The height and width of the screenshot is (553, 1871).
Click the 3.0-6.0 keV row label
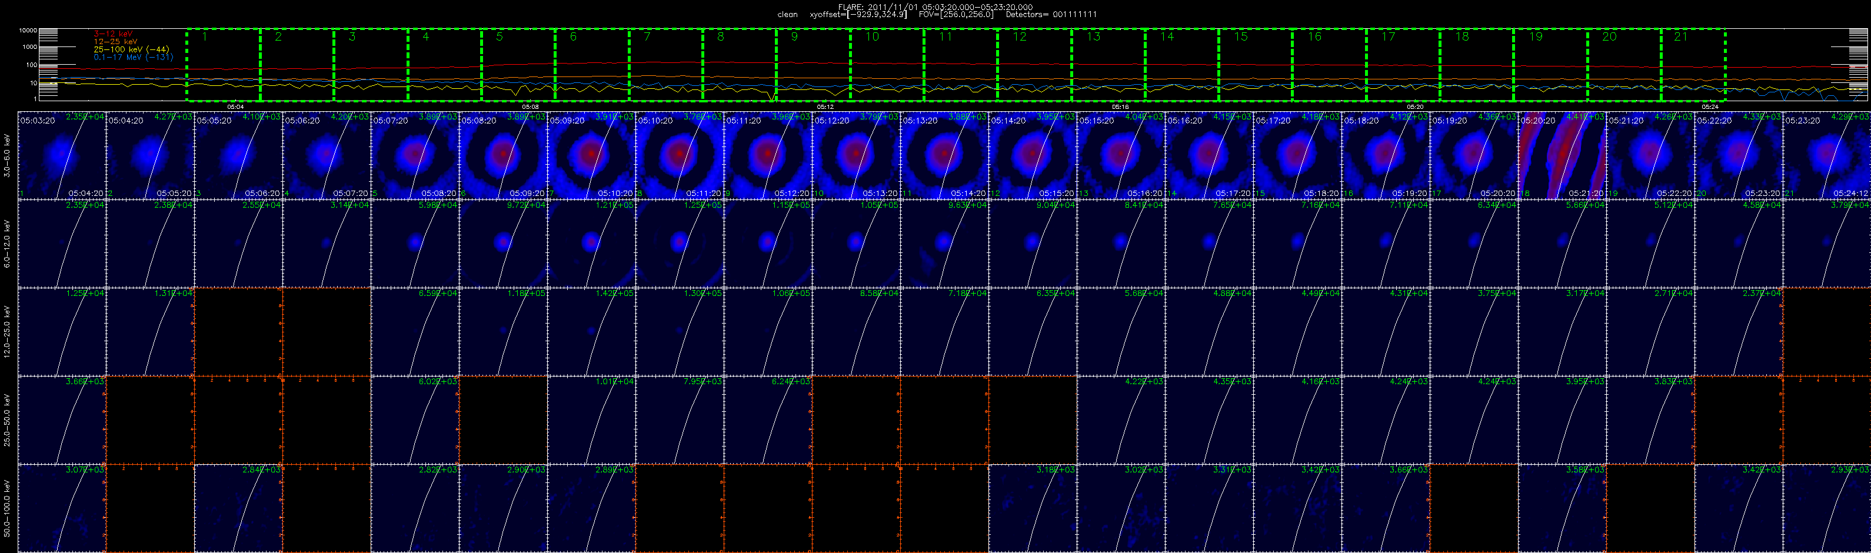coord(7,155)
